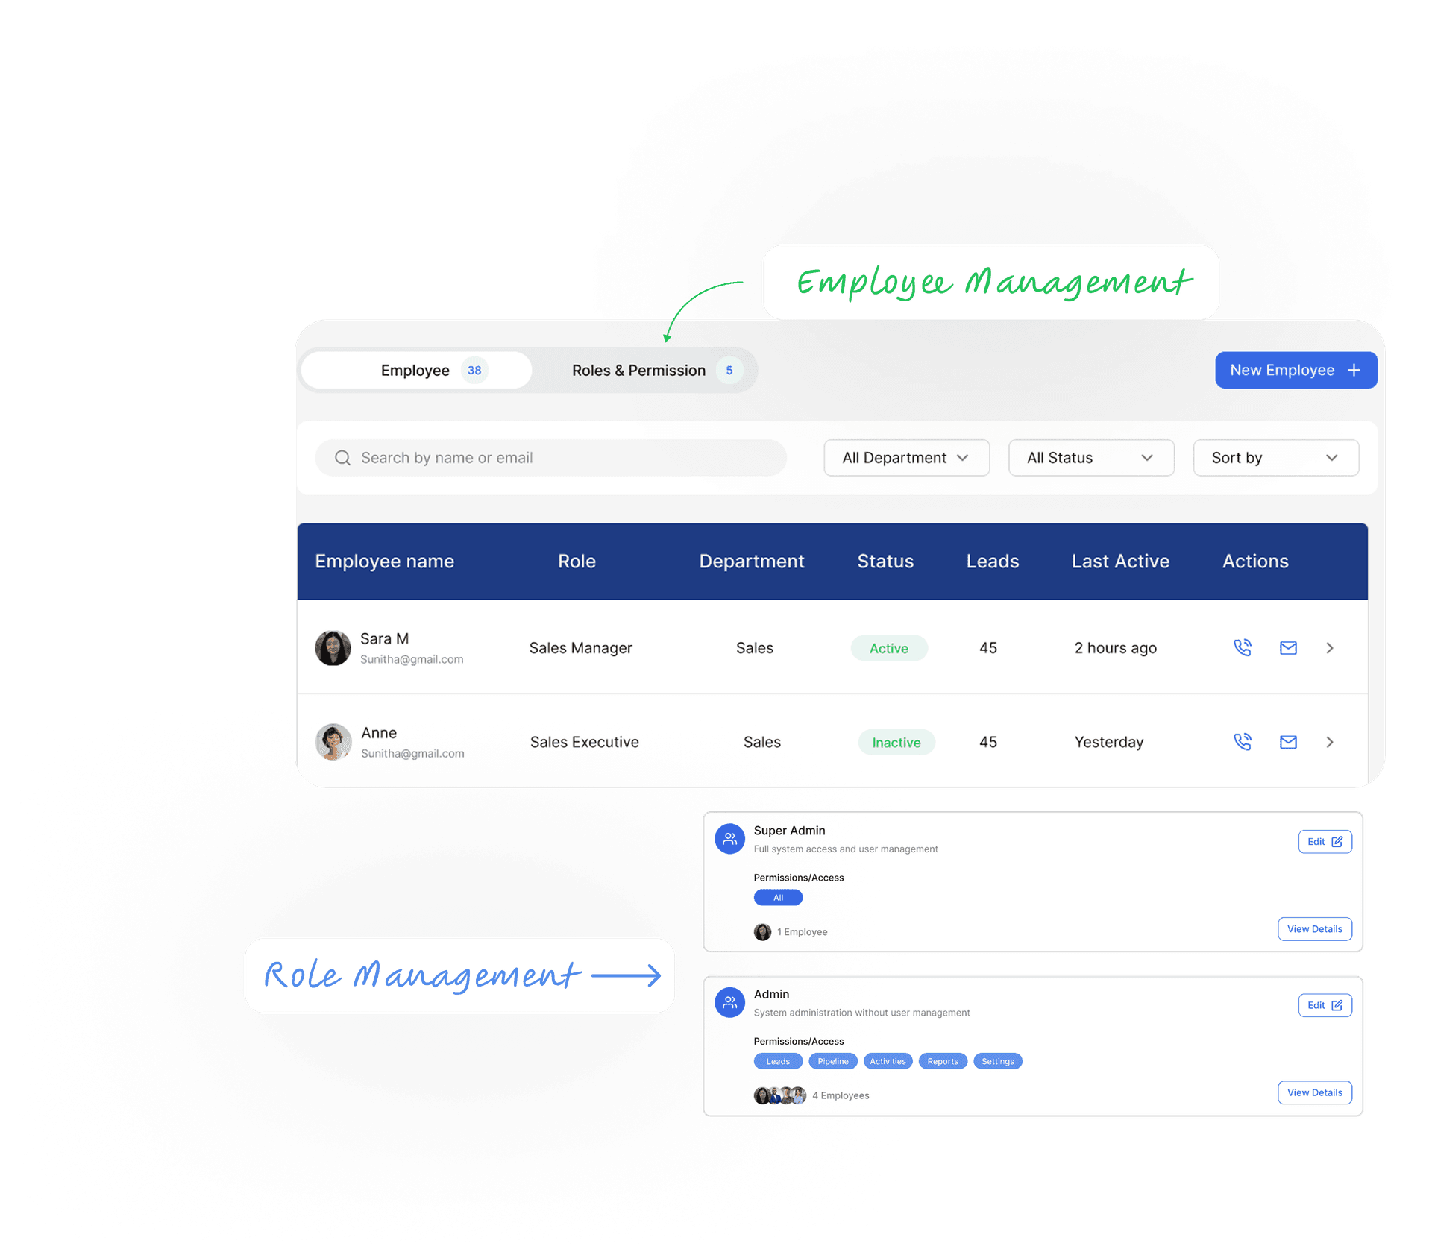The image size is (1432, 1258).
Task: Edit the Super Admin role
Action: (1325, 841)
